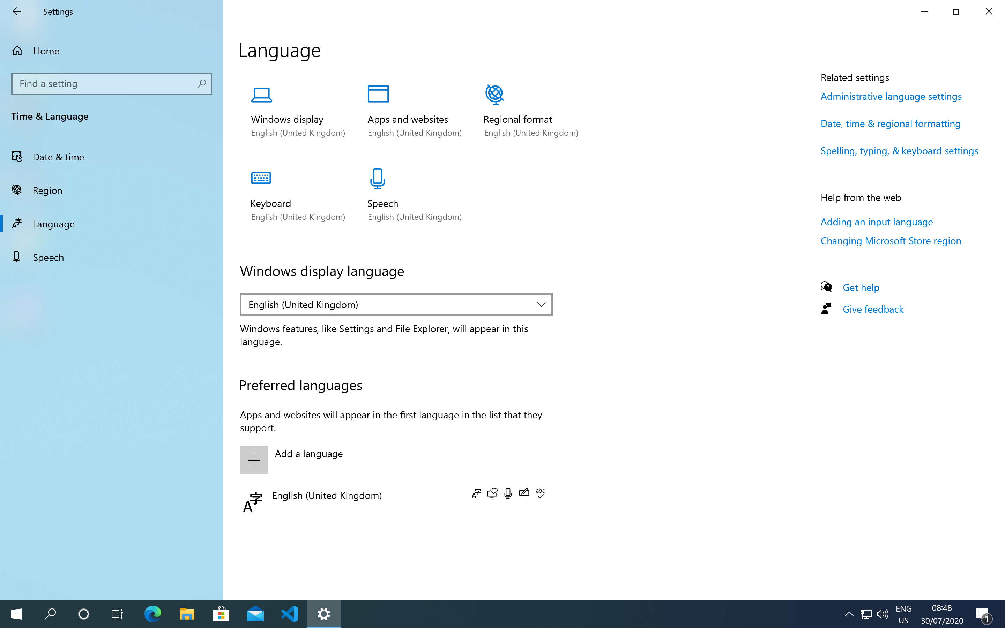Image resolution: width=1005 pixels, height=628 pixels.
Task: Click the display language feature icon for English
Action: 476,493
